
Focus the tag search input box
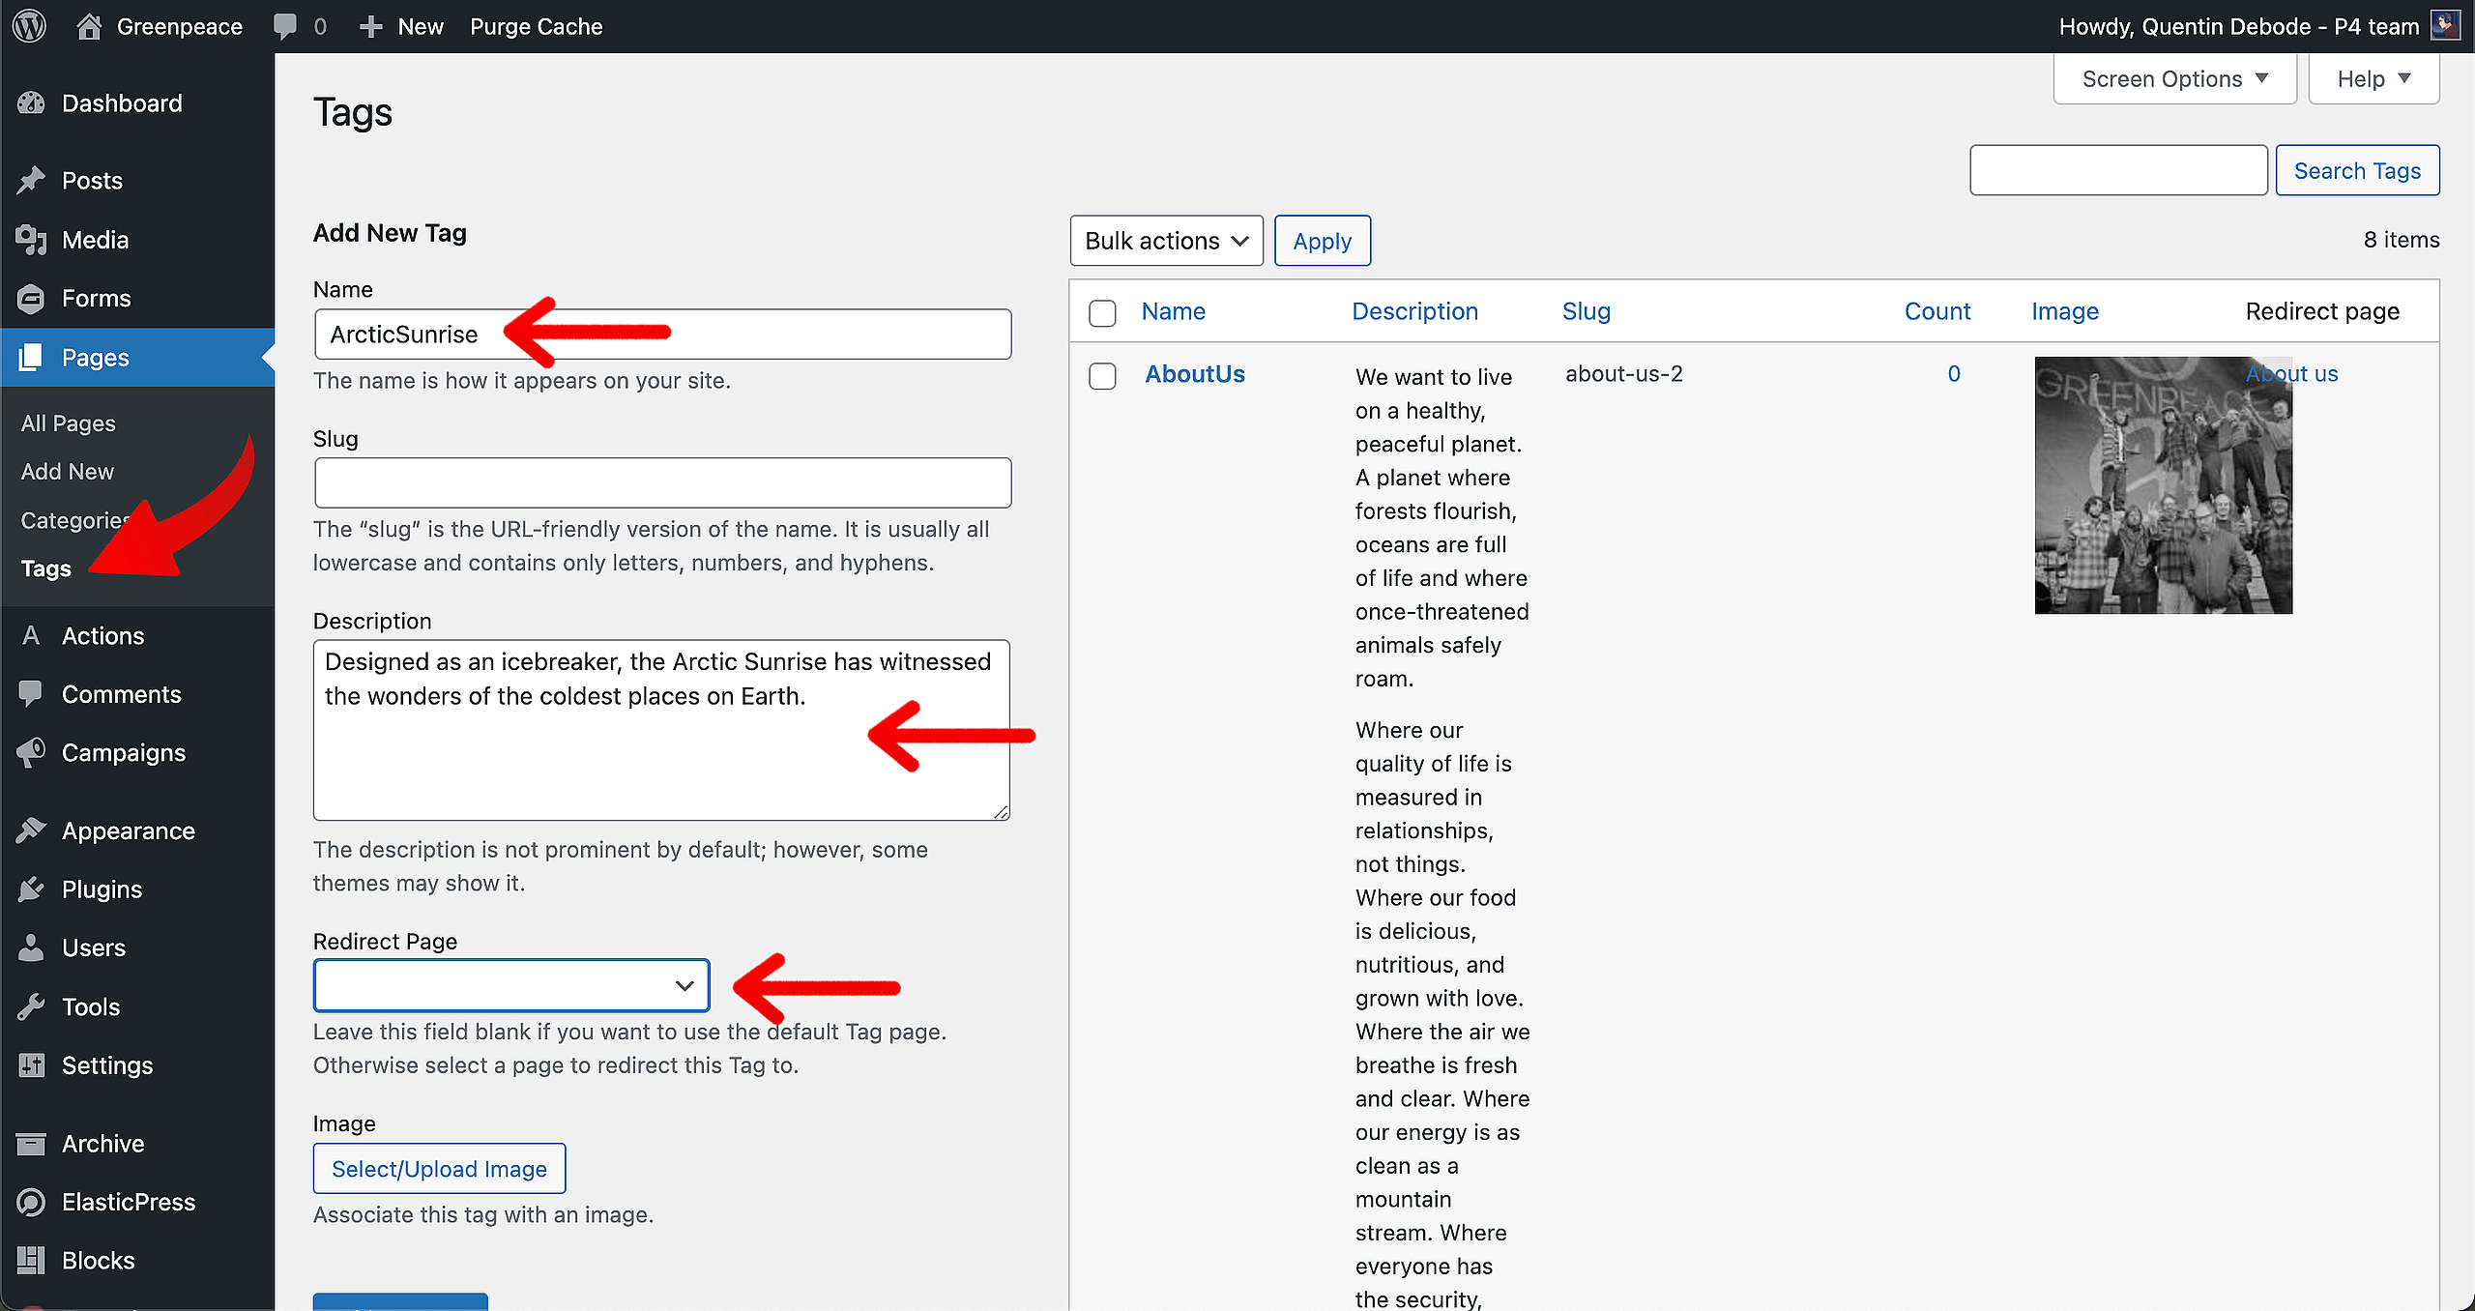click(2118, 170)
